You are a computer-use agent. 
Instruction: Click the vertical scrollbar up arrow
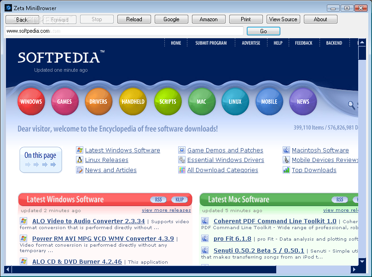pos(362,42)
